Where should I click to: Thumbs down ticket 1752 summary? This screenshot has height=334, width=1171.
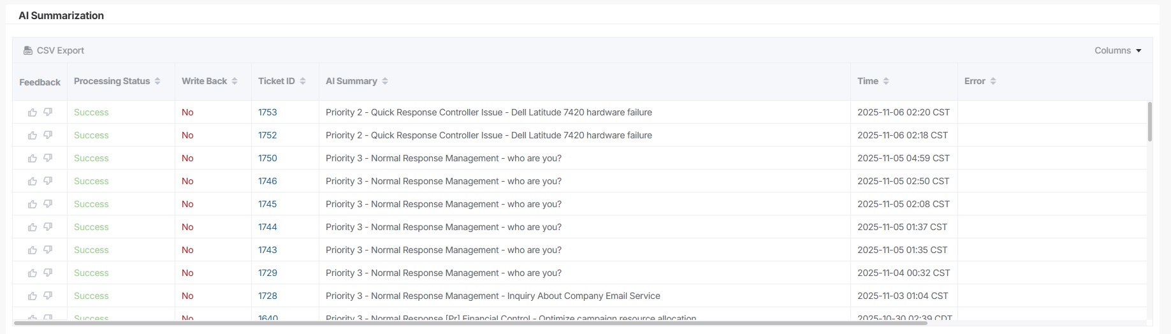click(48, 135)
